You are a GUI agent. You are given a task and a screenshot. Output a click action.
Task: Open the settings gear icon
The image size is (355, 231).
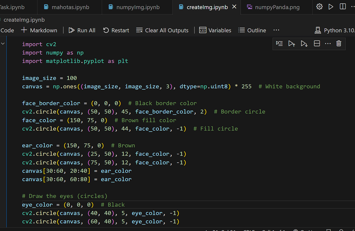[x=319, y=7]
